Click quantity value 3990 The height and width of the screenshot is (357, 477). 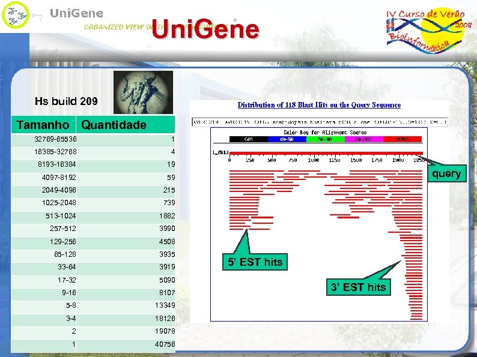[167, 229]
